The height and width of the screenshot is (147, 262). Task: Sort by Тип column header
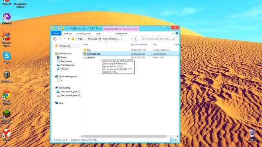[x=155, y=45]
